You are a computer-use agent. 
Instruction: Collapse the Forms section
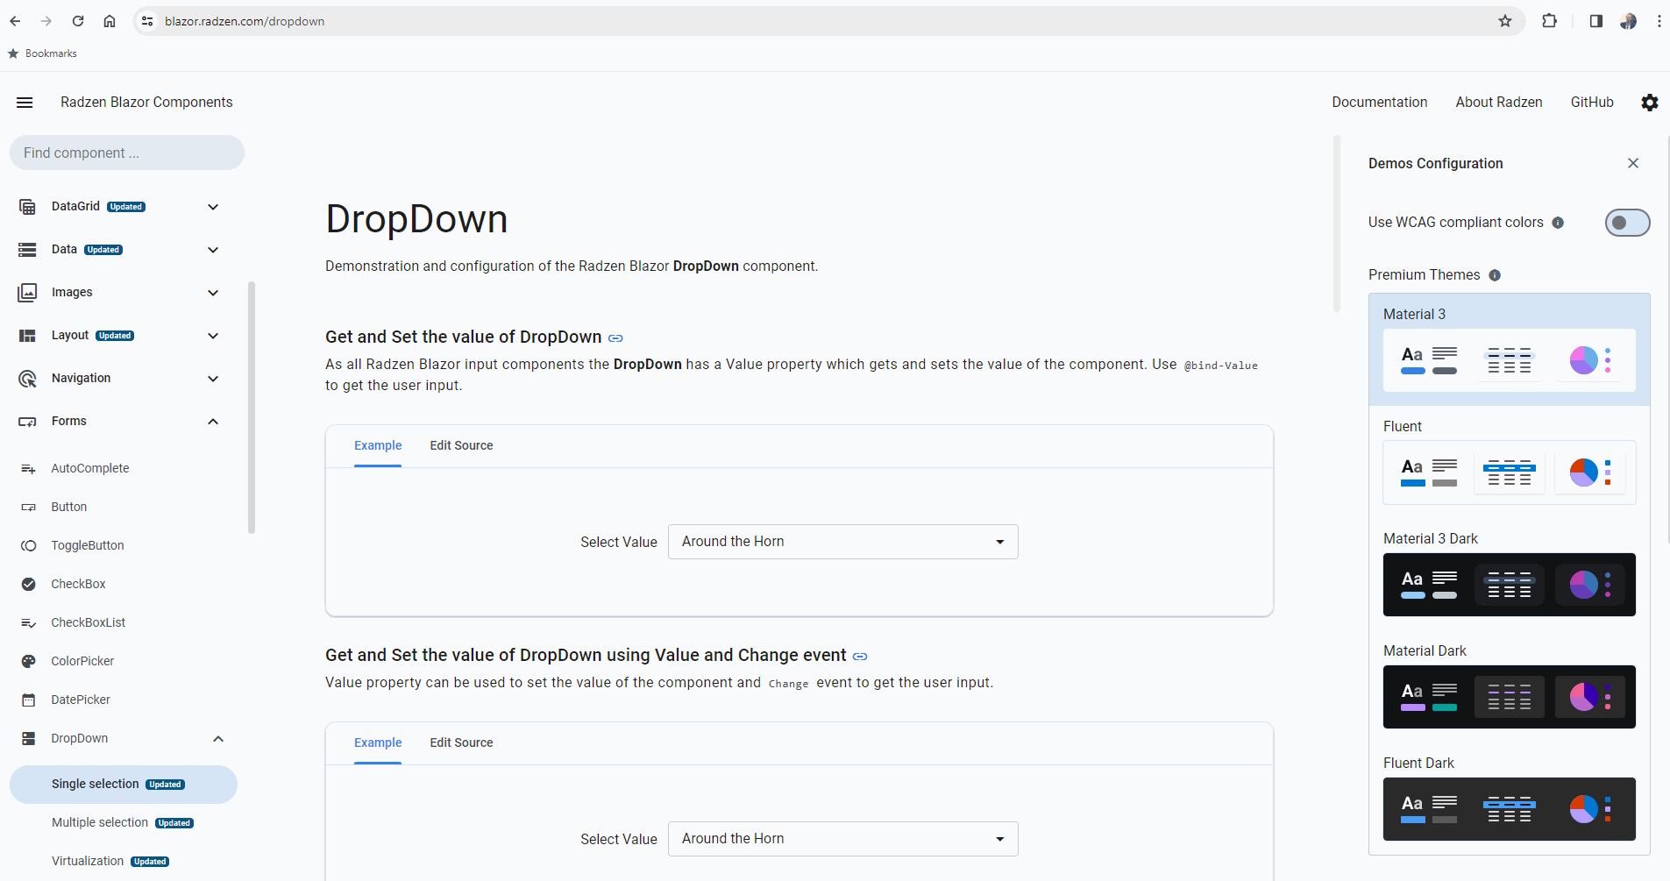tap(213, 421)
